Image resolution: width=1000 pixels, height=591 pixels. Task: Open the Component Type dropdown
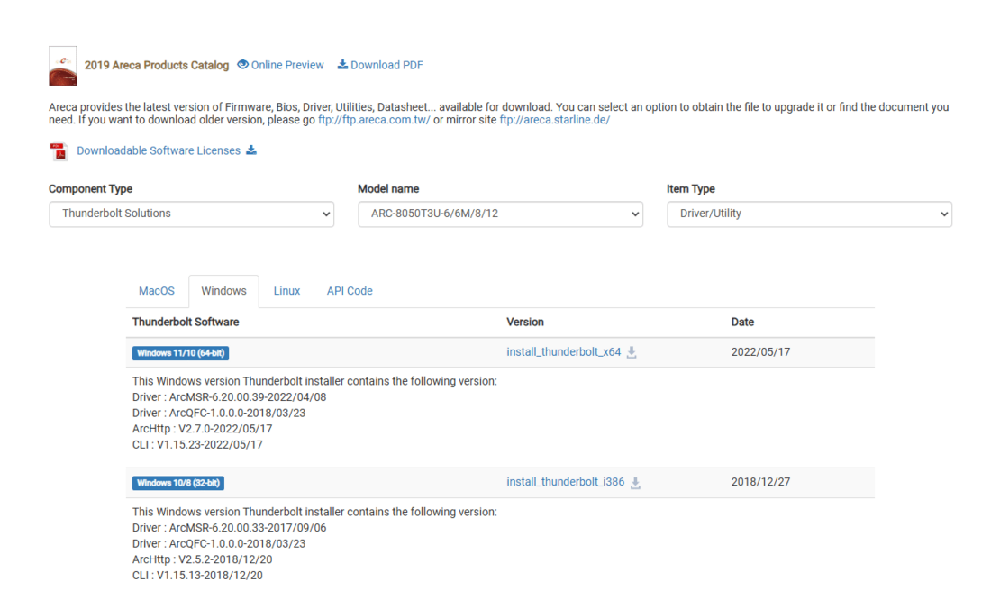[x=191, y=214]
